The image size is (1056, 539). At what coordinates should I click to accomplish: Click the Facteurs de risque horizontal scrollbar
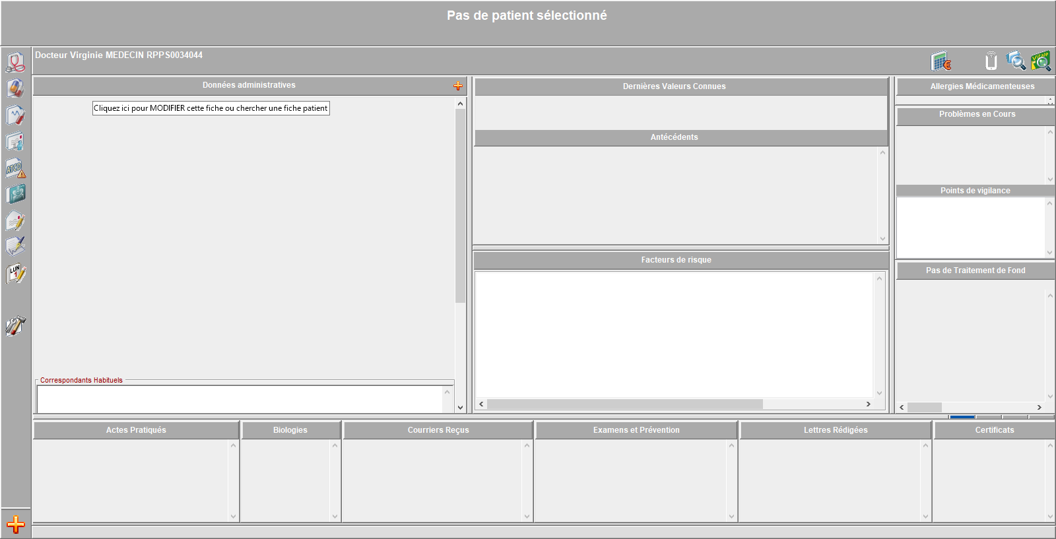[x=624, y=404]
